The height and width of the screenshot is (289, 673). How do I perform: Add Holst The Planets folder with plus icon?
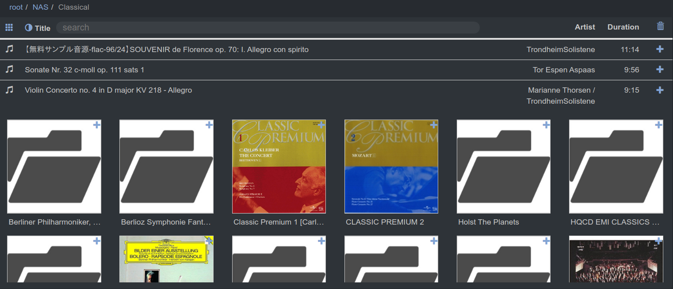click(x=546, y=125)
